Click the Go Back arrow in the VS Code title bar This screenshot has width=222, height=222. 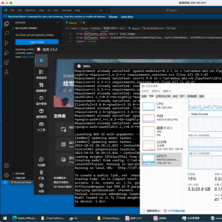101,10
